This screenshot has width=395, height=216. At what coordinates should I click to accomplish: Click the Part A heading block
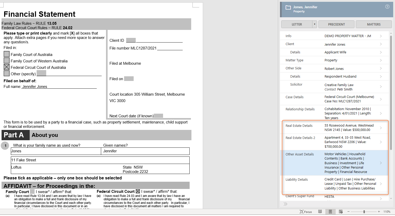click(15, 135)
